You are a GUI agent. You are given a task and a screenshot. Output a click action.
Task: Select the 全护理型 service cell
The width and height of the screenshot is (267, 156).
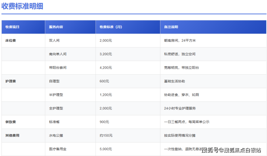click(56, 108)
